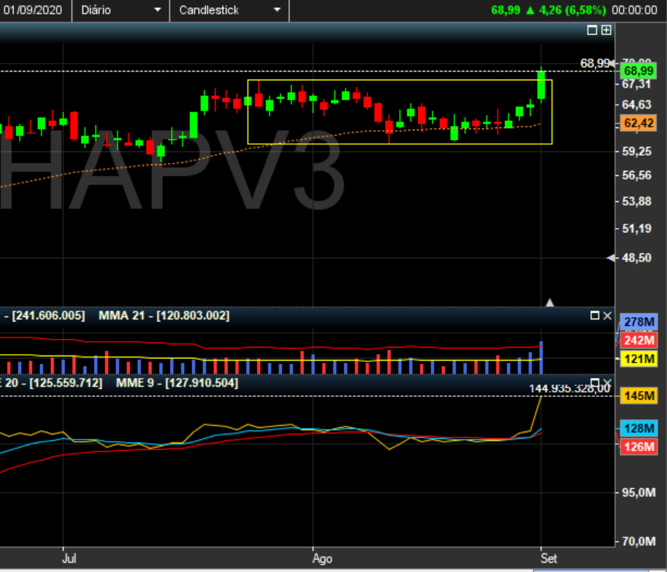667x572 pixels.
Task: Select the yellow rectangle drawing on chart
Action: pyautogui.click(x=399, y=80)
